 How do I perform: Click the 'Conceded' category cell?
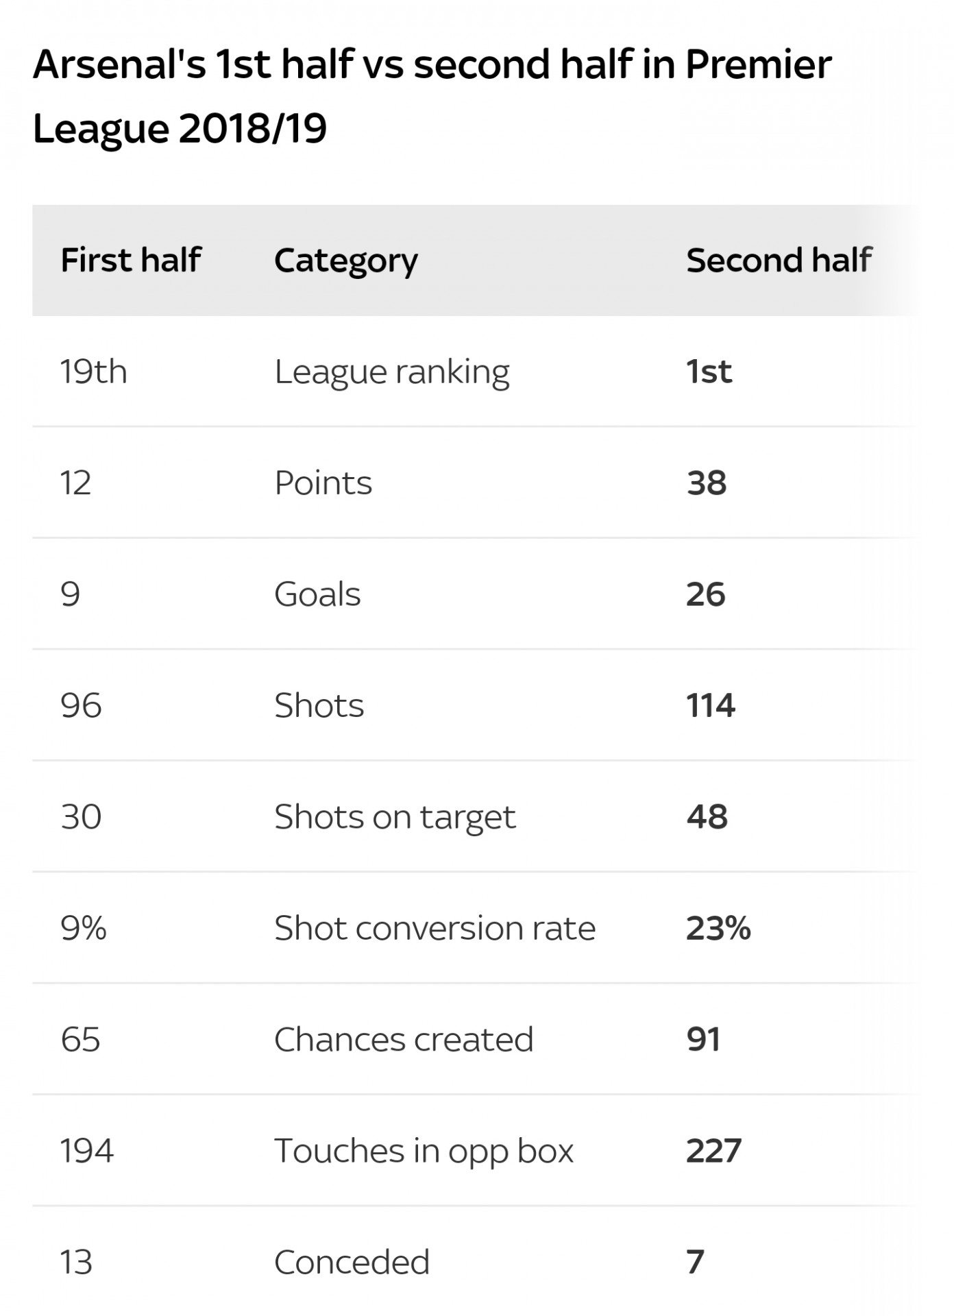coord(352,1262)
